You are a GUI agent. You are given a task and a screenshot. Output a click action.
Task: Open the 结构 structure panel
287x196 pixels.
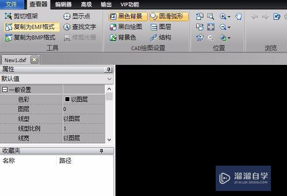161,38
